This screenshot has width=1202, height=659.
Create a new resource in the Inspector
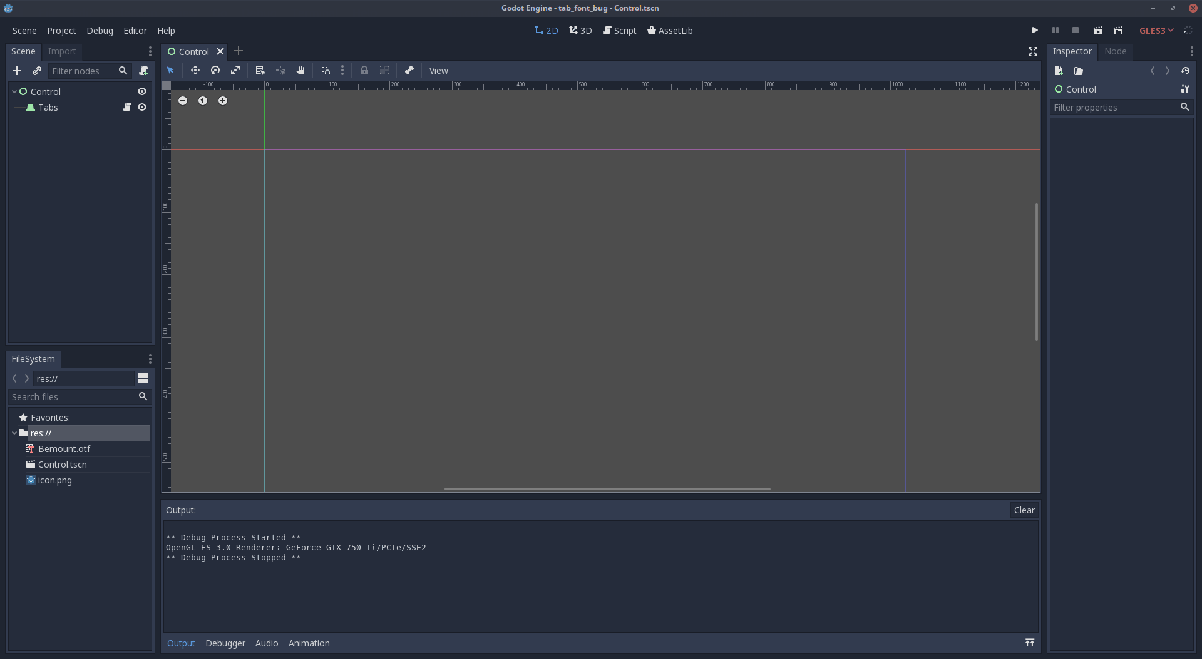tap(1059, 71)
